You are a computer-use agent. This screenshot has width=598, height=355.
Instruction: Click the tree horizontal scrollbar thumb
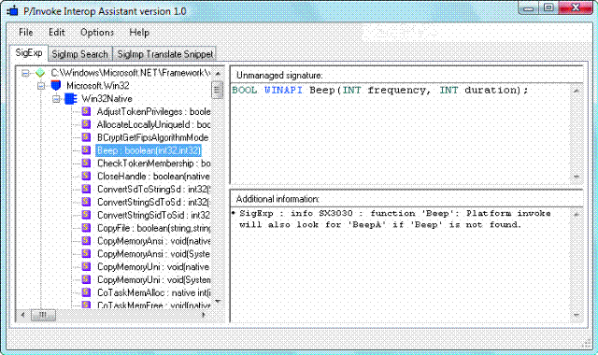pyautogui.click(x=43, y=315)
